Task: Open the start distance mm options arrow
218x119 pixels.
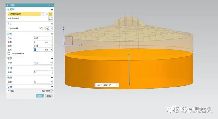Action: 51,42
